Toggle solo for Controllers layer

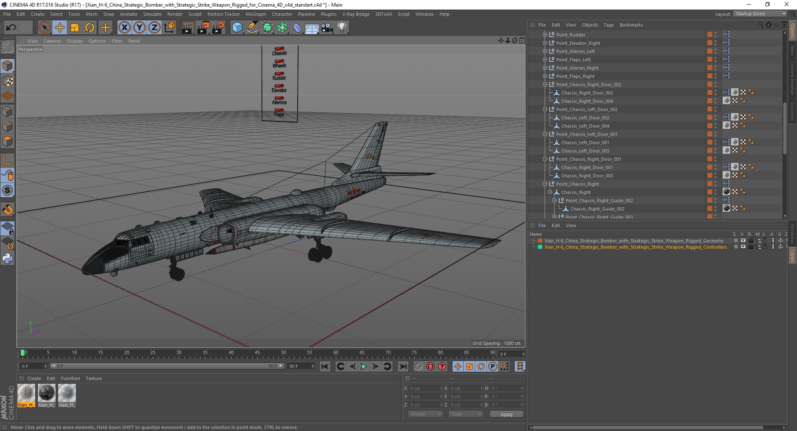click(x=736, y=247)
